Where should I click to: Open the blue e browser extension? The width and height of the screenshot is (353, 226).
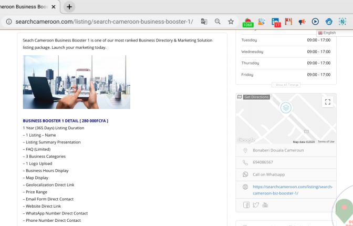(329, 22)
